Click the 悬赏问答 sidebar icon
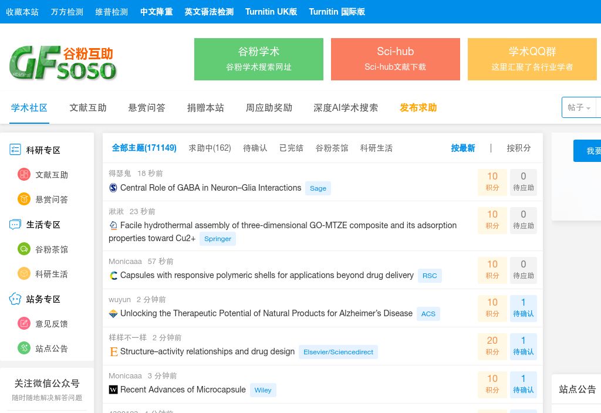This screenshot has height=413, width=601. click(x=23, y=199)
